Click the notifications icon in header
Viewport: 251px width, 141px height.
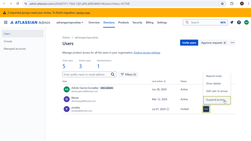232,23
